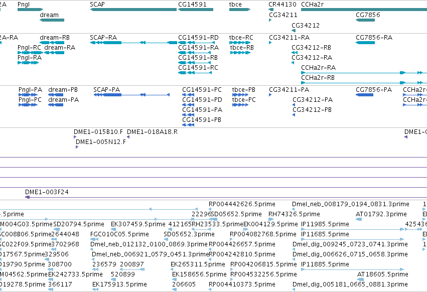Click the CG14591-RC transcript label
Screen dimensions: 427x292
point(198,68)
